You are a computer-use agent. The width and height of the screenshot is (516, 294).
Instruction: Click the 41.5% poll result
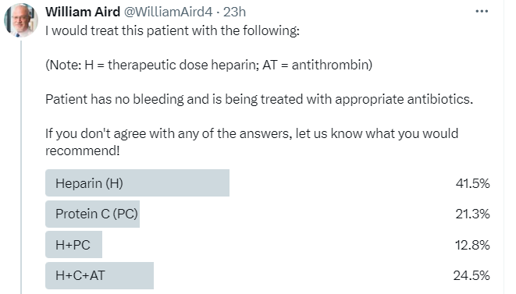click(x=472, y=183)
